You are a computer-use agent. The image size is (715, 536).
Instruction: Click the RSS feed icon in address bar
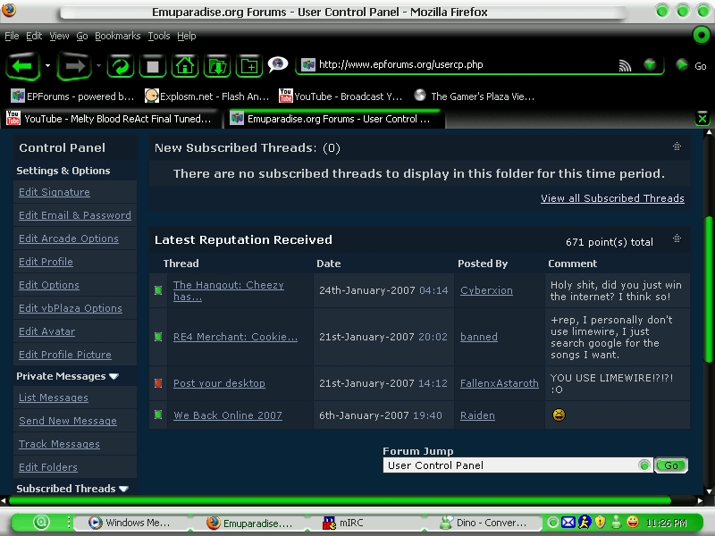625,65
